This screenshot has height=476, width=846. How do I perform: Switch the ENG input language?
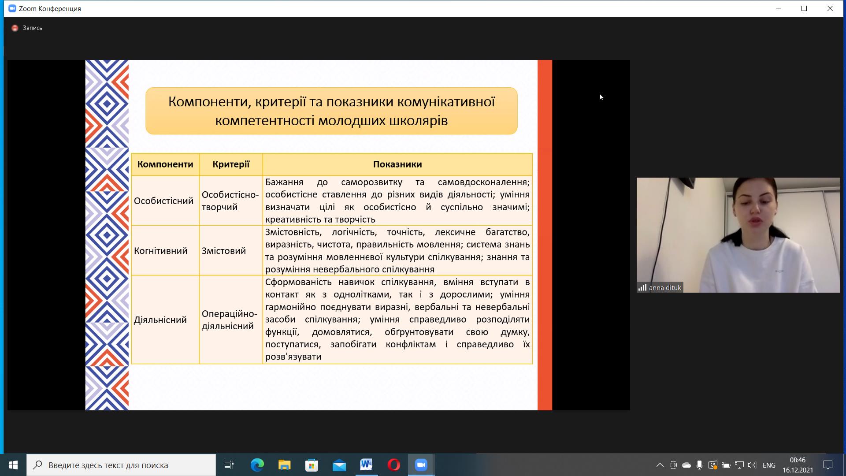coord(769,465)
